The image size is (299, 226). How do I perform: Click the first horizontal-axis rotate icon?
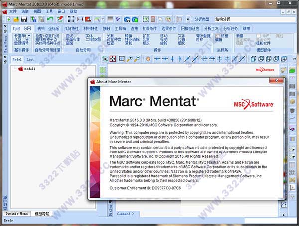204,59
